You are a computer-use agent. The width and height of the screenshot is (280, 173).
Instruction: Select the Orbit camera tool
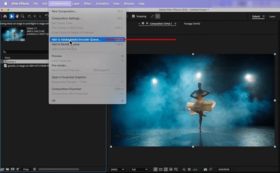click(x=29, y=16)
